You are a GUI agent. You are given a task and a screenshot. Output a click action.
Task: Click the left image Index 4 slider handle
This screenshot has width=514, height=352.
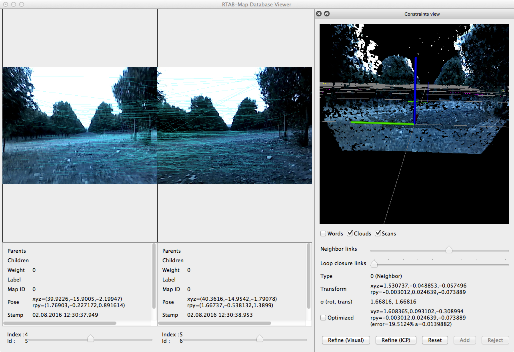[x=90, y=339]
